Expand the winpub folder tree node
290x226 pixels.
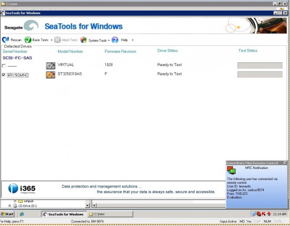coord(15,201)
